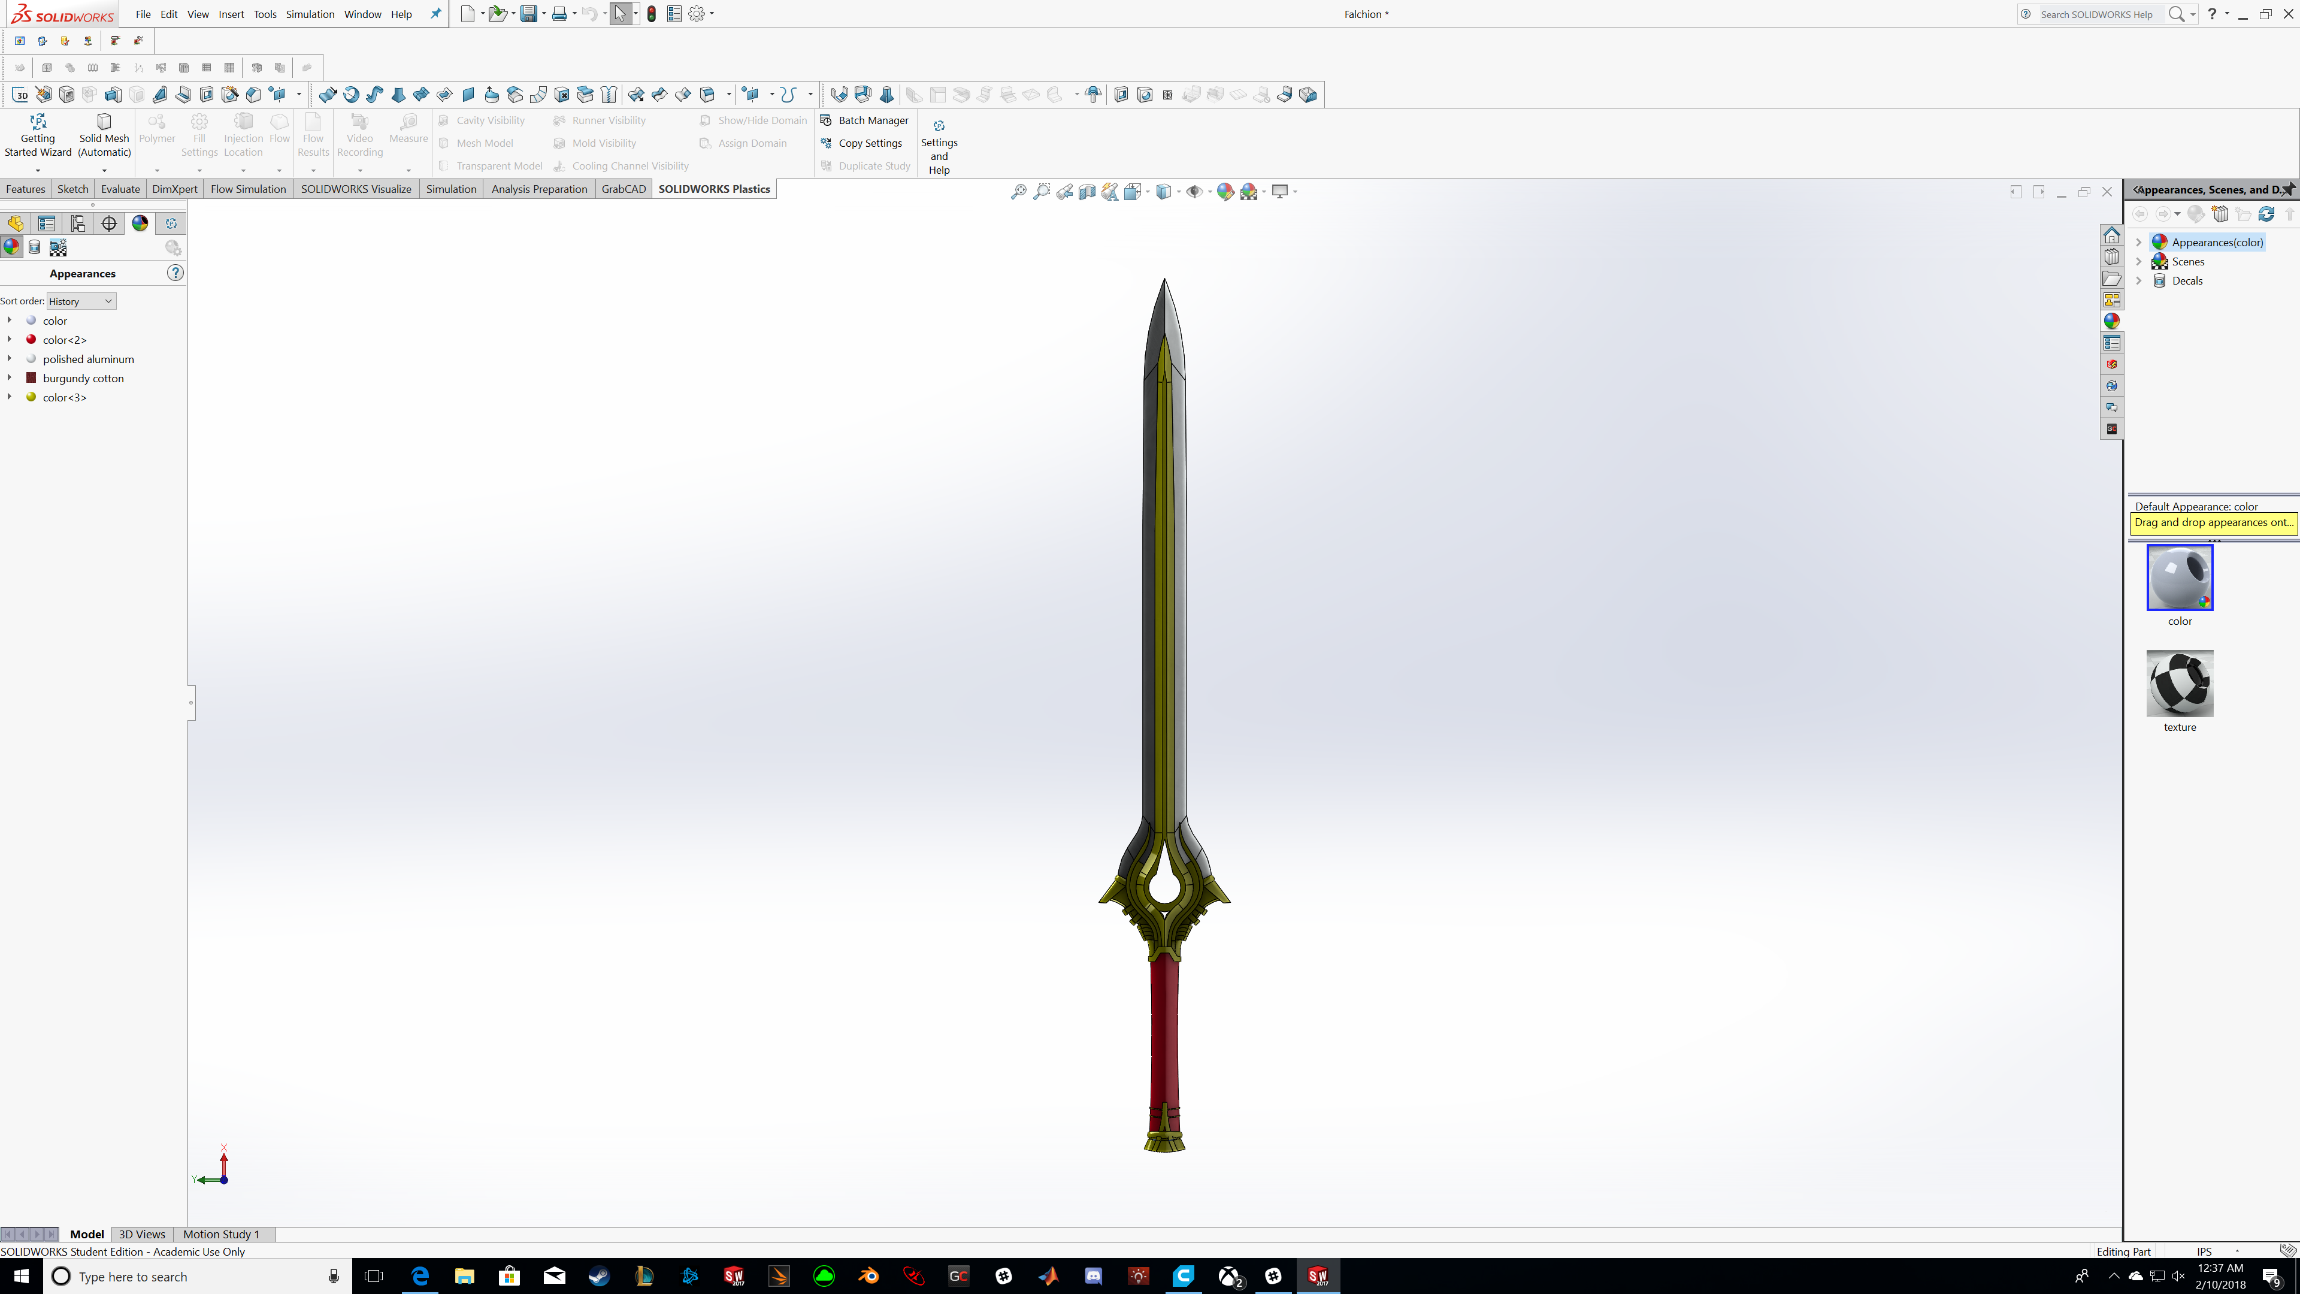Switch to the Flow Simulation tab
This screenshot has height=1294, width=2300.
click(248, 189)
